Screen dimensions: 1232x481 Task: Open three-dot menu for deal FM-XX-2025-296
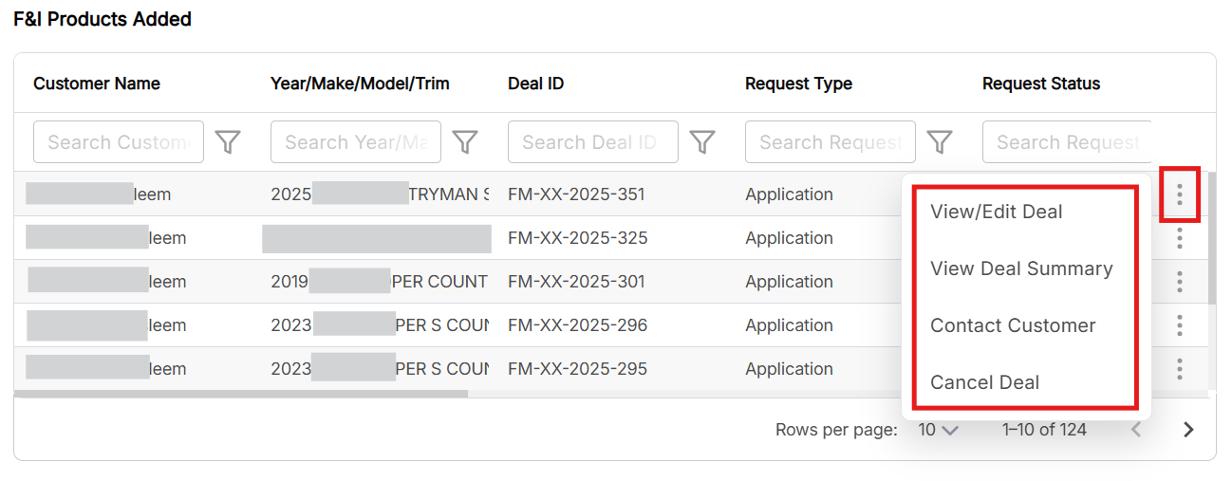(x=1180, y=325)
